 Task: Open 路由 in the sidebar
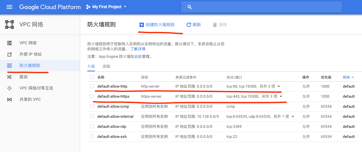pos(40,77)
